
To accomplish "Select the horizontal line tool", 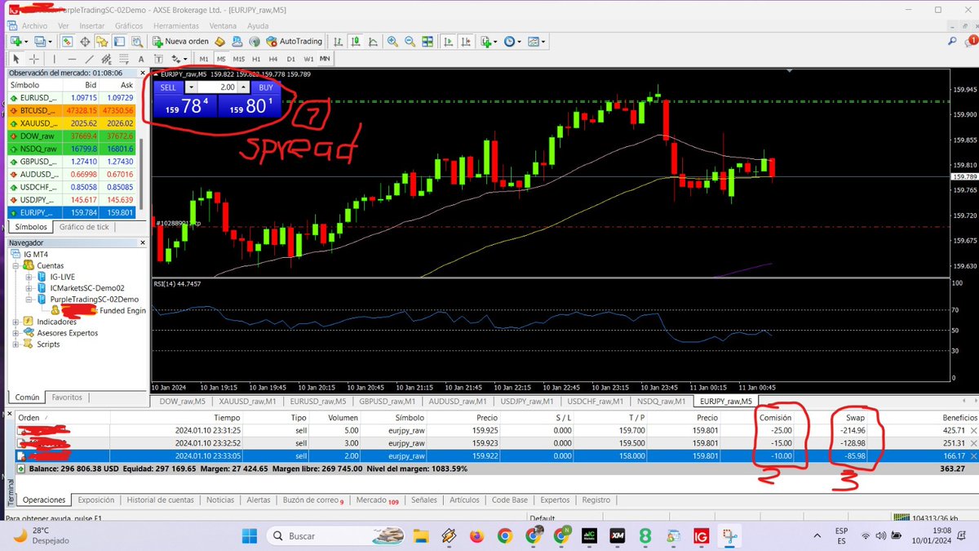I will (x=72, y=59).
